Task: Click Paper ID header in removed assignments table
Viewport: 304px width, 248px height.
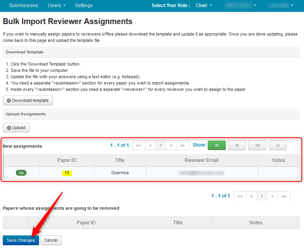Action: coord(86,223)
